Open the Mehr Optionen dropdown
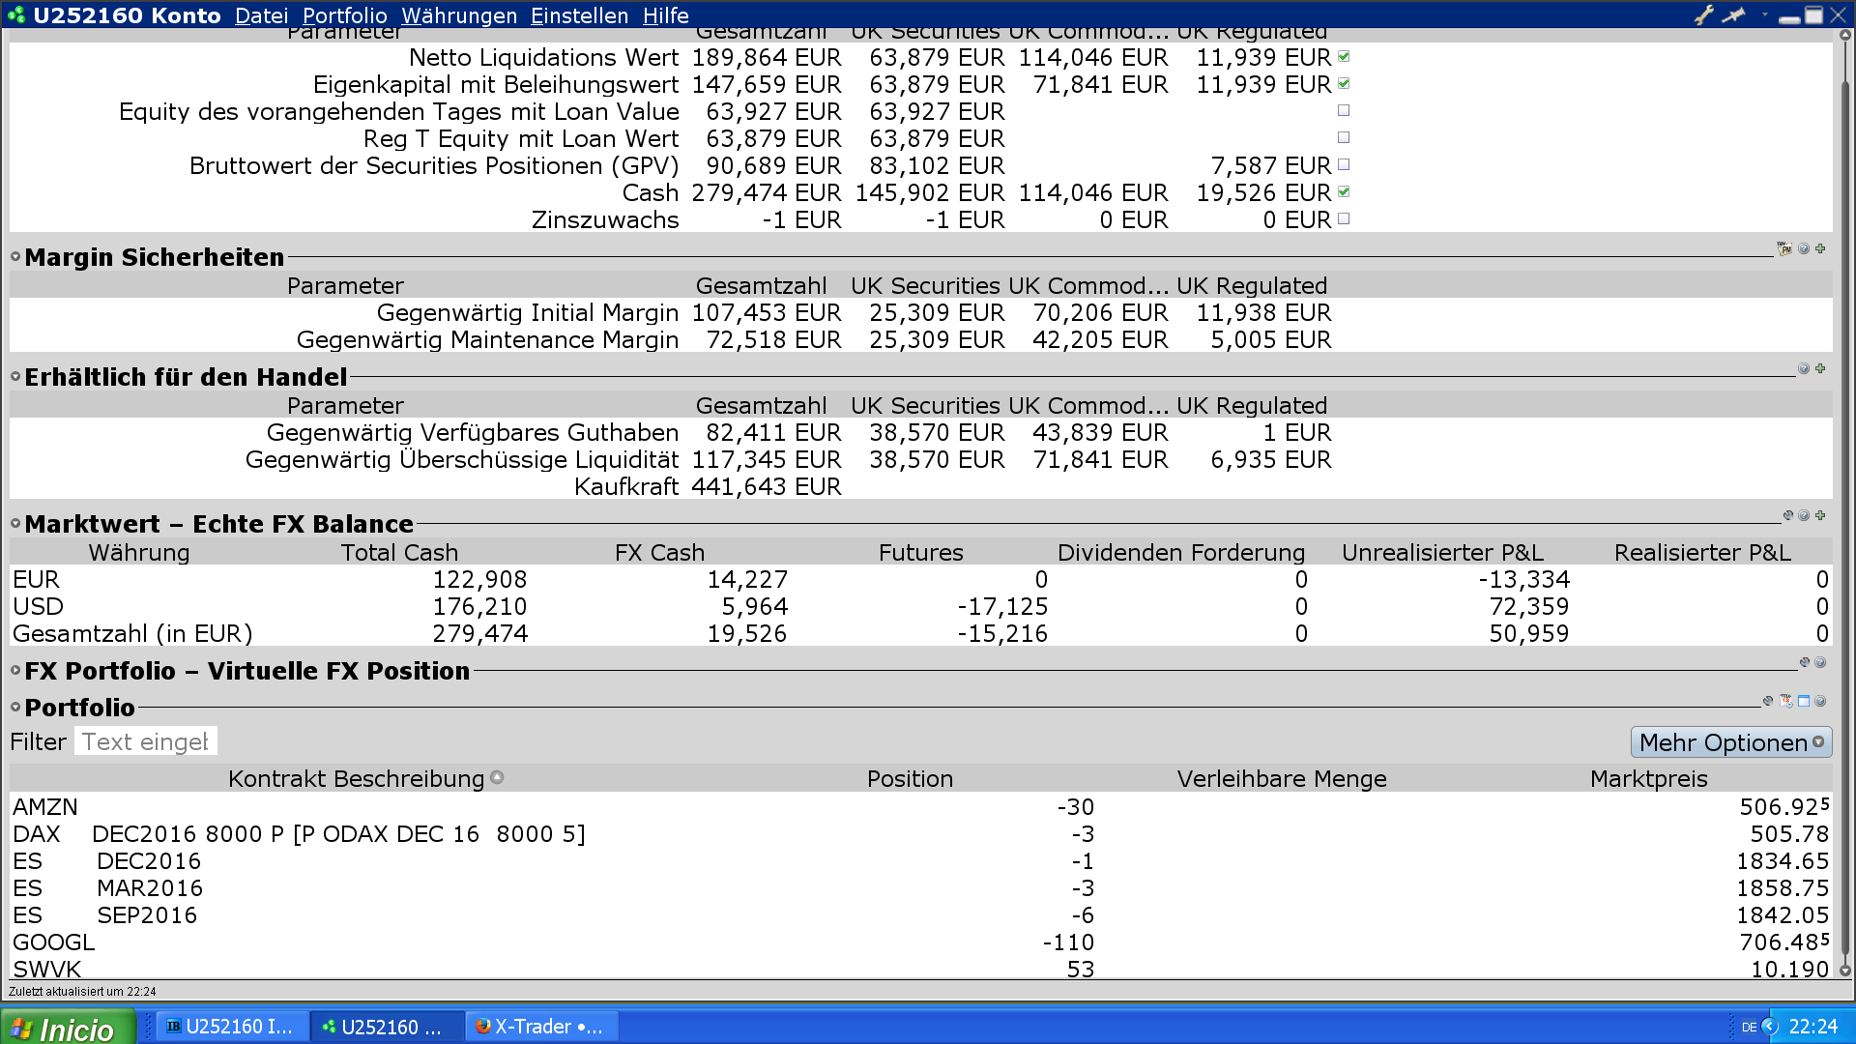This screenshot has height=1044, width=1856. [x=1730, y=742]
